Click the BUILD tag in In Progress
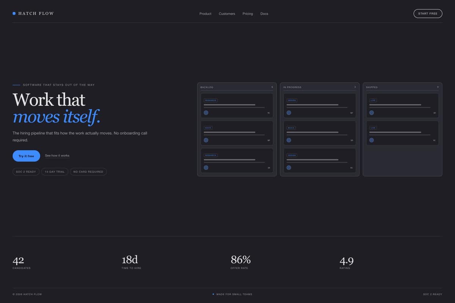This screenshot has width=455, height=303. [x=291, y=128]
